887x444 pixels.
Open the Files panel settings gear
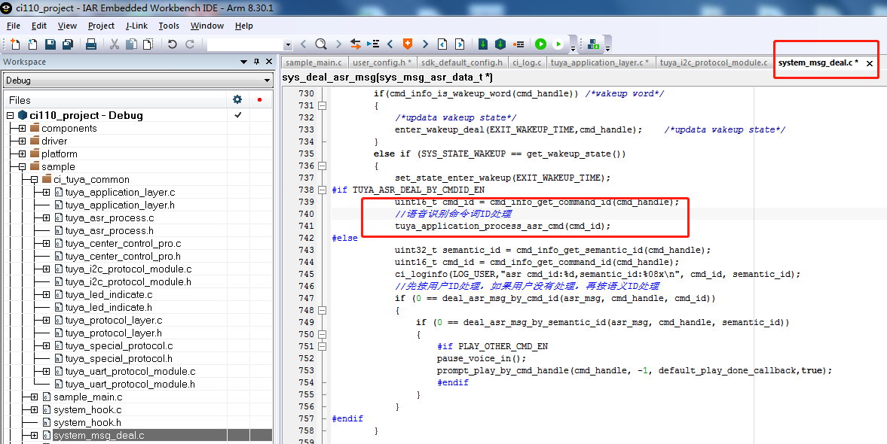[237, 99]
